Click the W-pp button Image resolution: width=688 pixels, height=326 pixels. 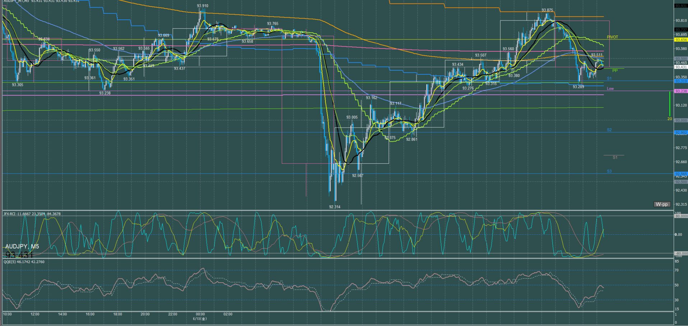662,204
